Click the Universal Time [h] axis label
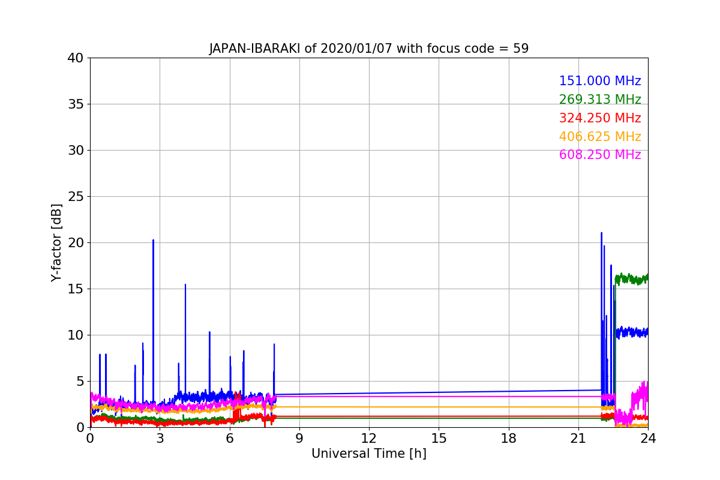 pos(369,454)
